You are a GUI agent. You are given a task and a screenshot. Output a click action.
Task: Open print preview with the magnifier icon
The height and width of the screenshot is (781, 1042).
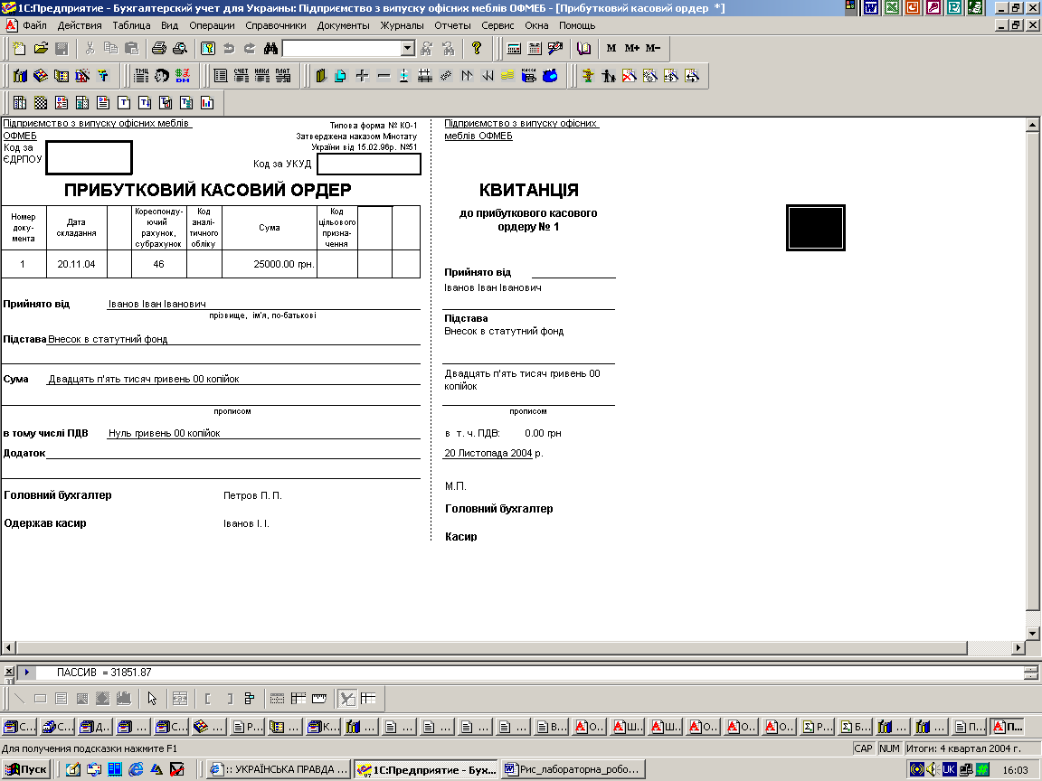(x=179, y=48)
